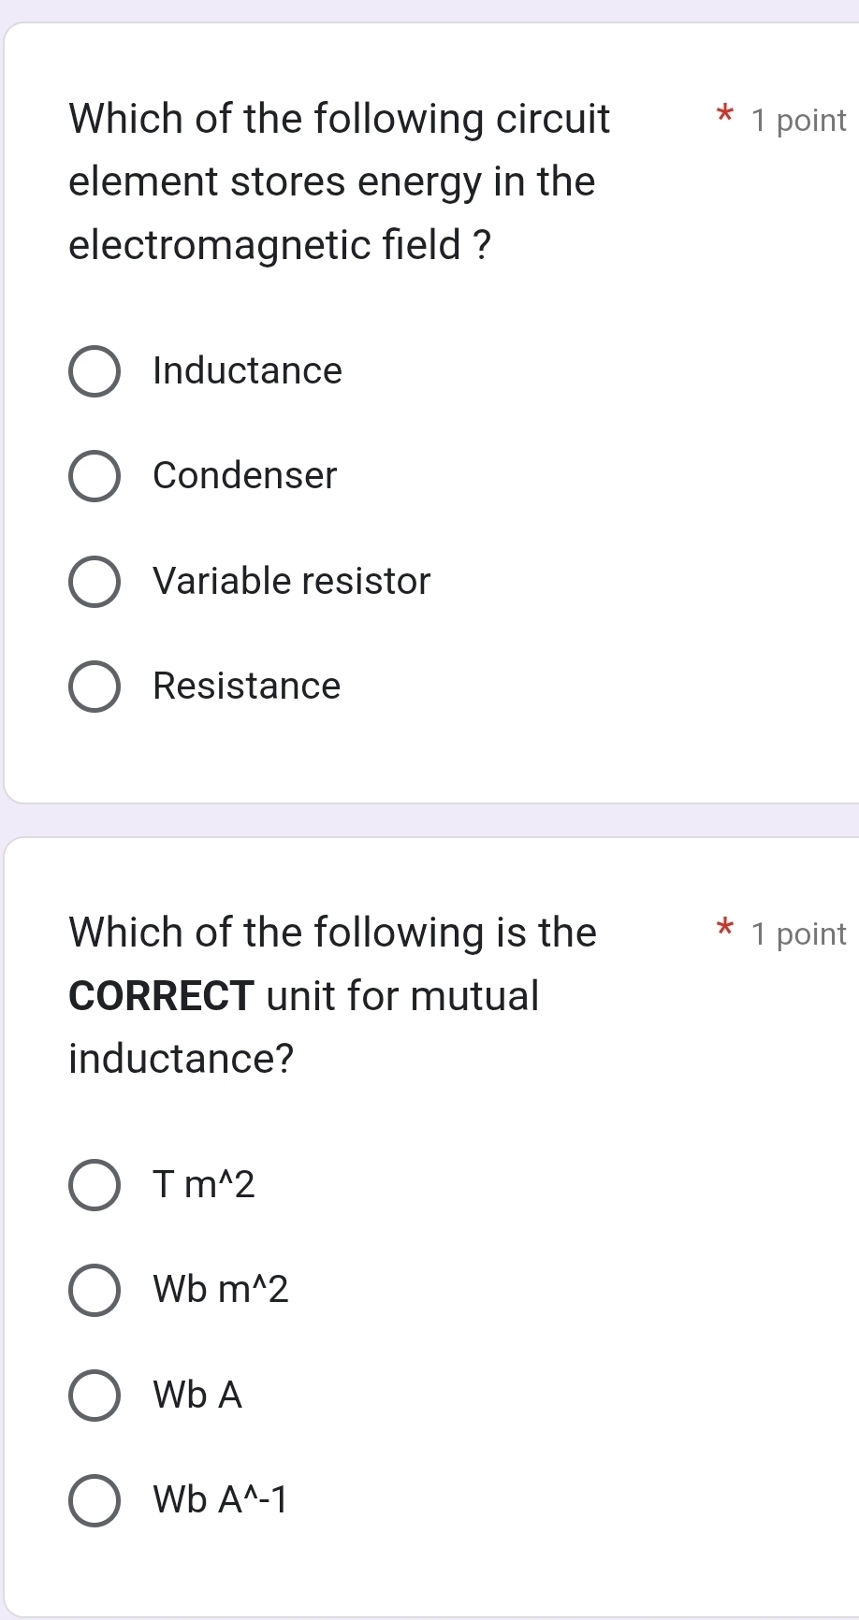Click the 'Resistance' option label text
859x1620 pixels.
pyautogui.click(x=247, y=687)
